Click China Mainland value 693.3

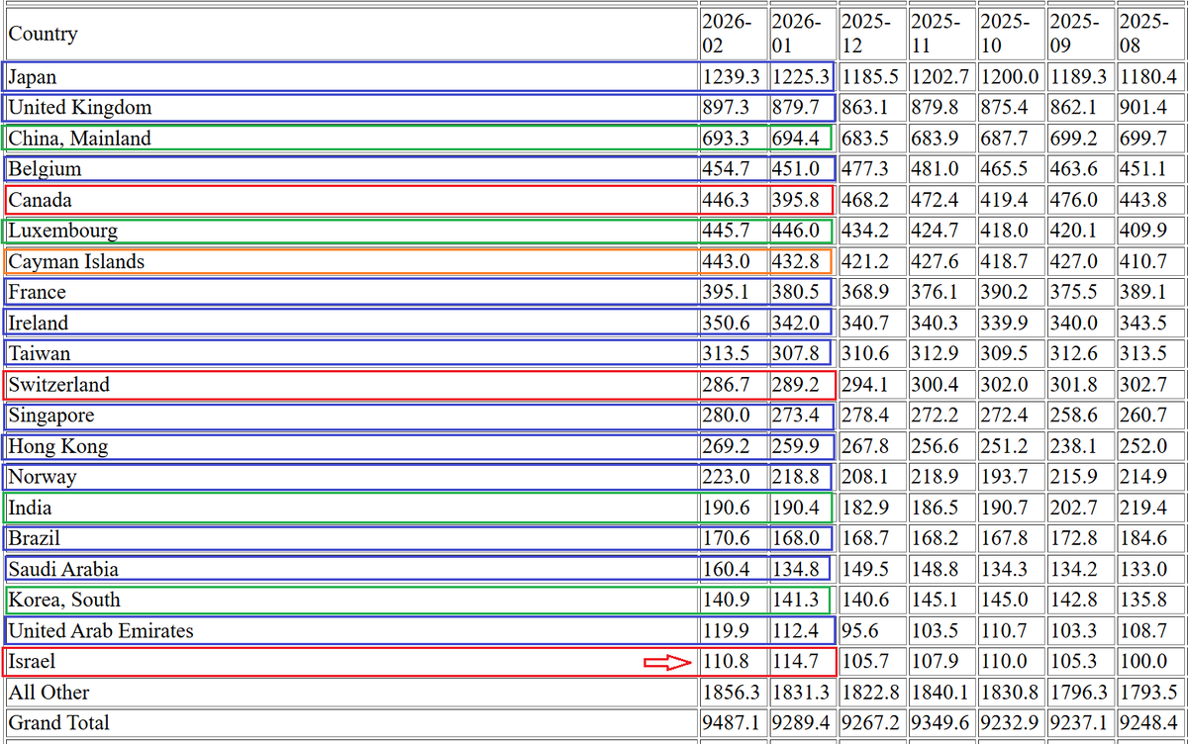pyautogui.click(x=726, y=138)
